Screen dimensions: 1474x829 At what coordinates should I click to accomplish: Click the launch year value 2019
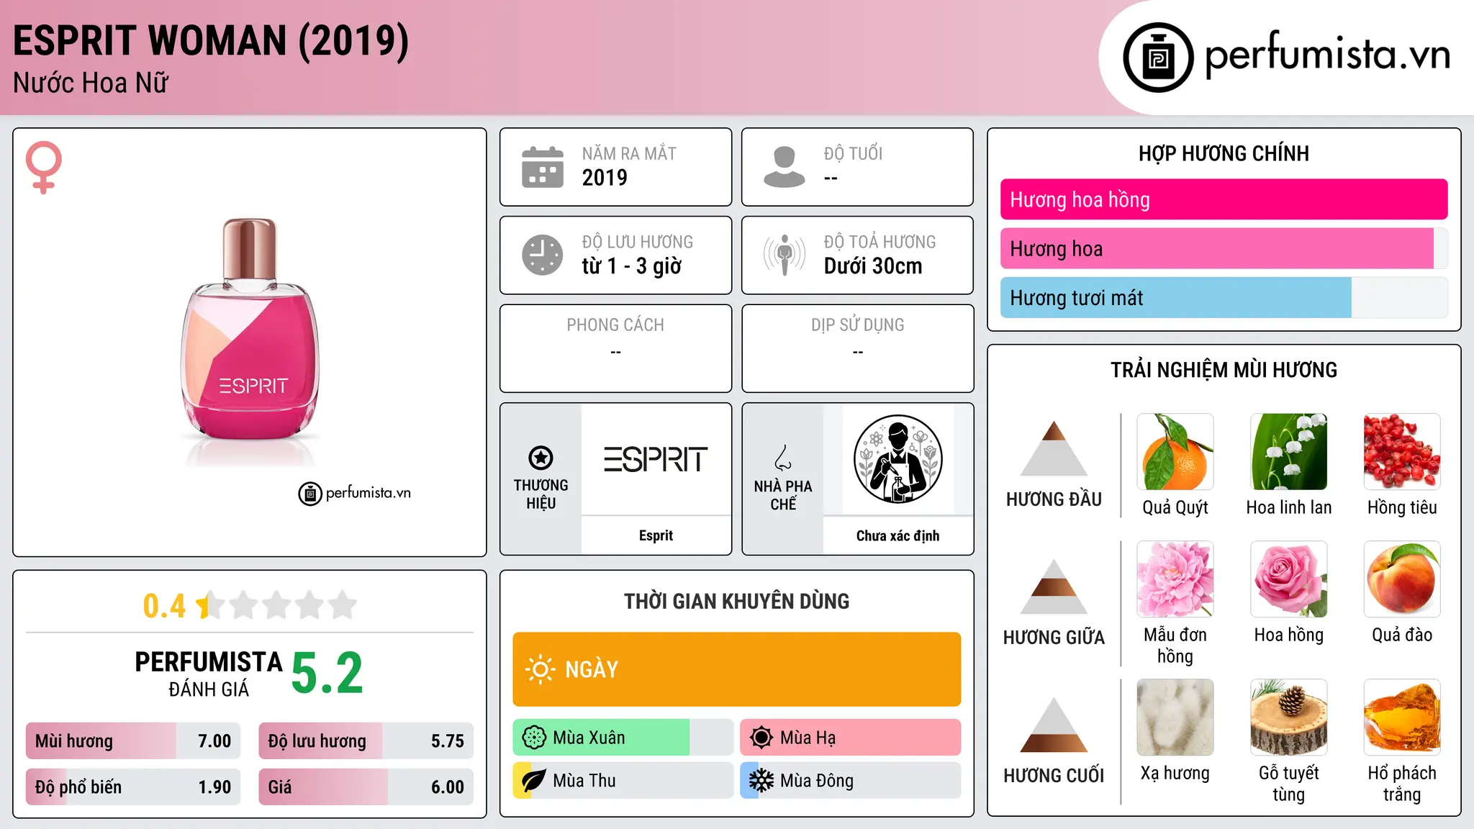coord(605,178)
